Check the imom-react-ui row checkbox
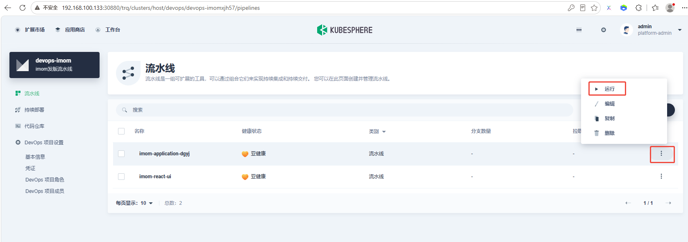Image resolution: width=688 pixels, height=242 pixels. (x=121, y=177)
